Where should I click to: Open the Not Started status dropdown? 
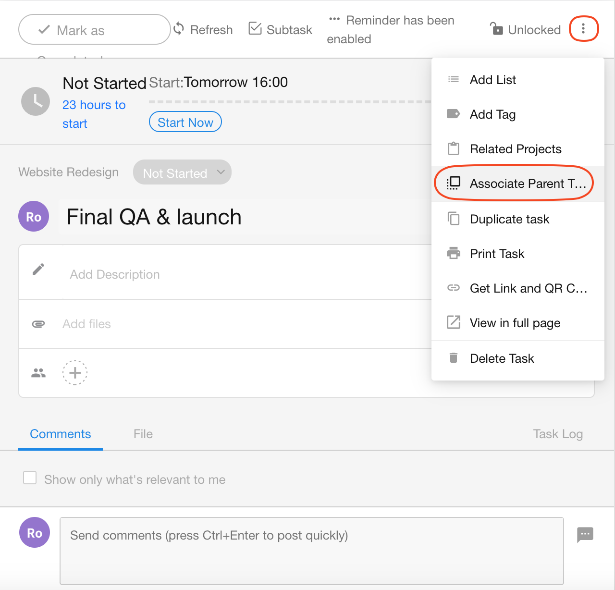182,172
